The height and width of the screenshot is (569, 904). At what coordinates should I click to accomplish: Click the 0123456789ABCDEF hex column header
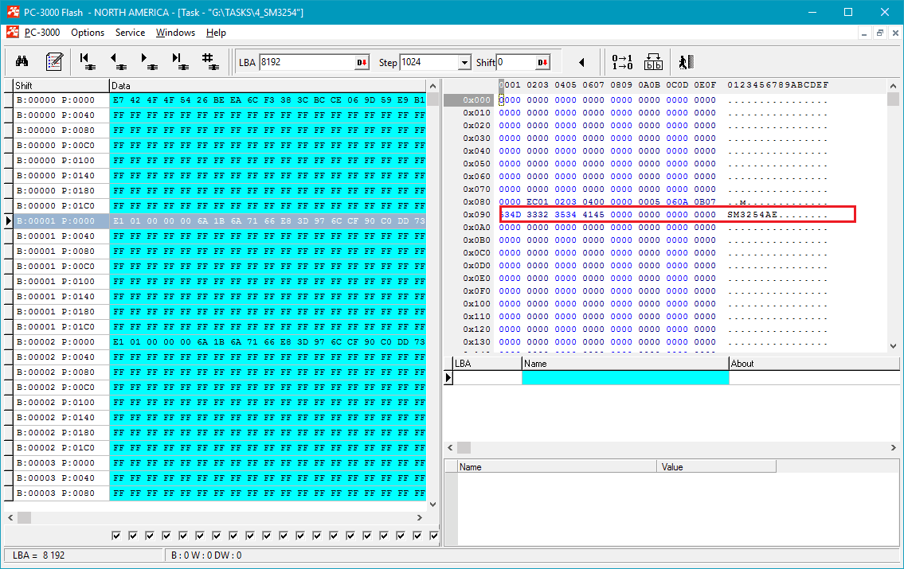[x=777, y=85]
